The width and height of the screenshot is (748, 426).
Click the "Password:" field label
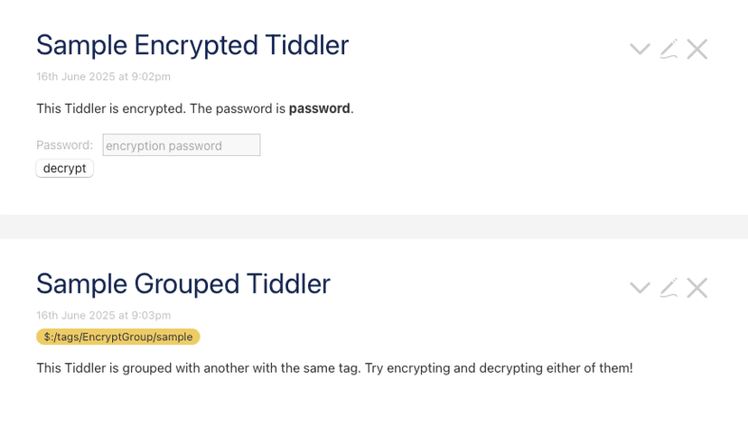pyautogui.click(x=64, y=145)
